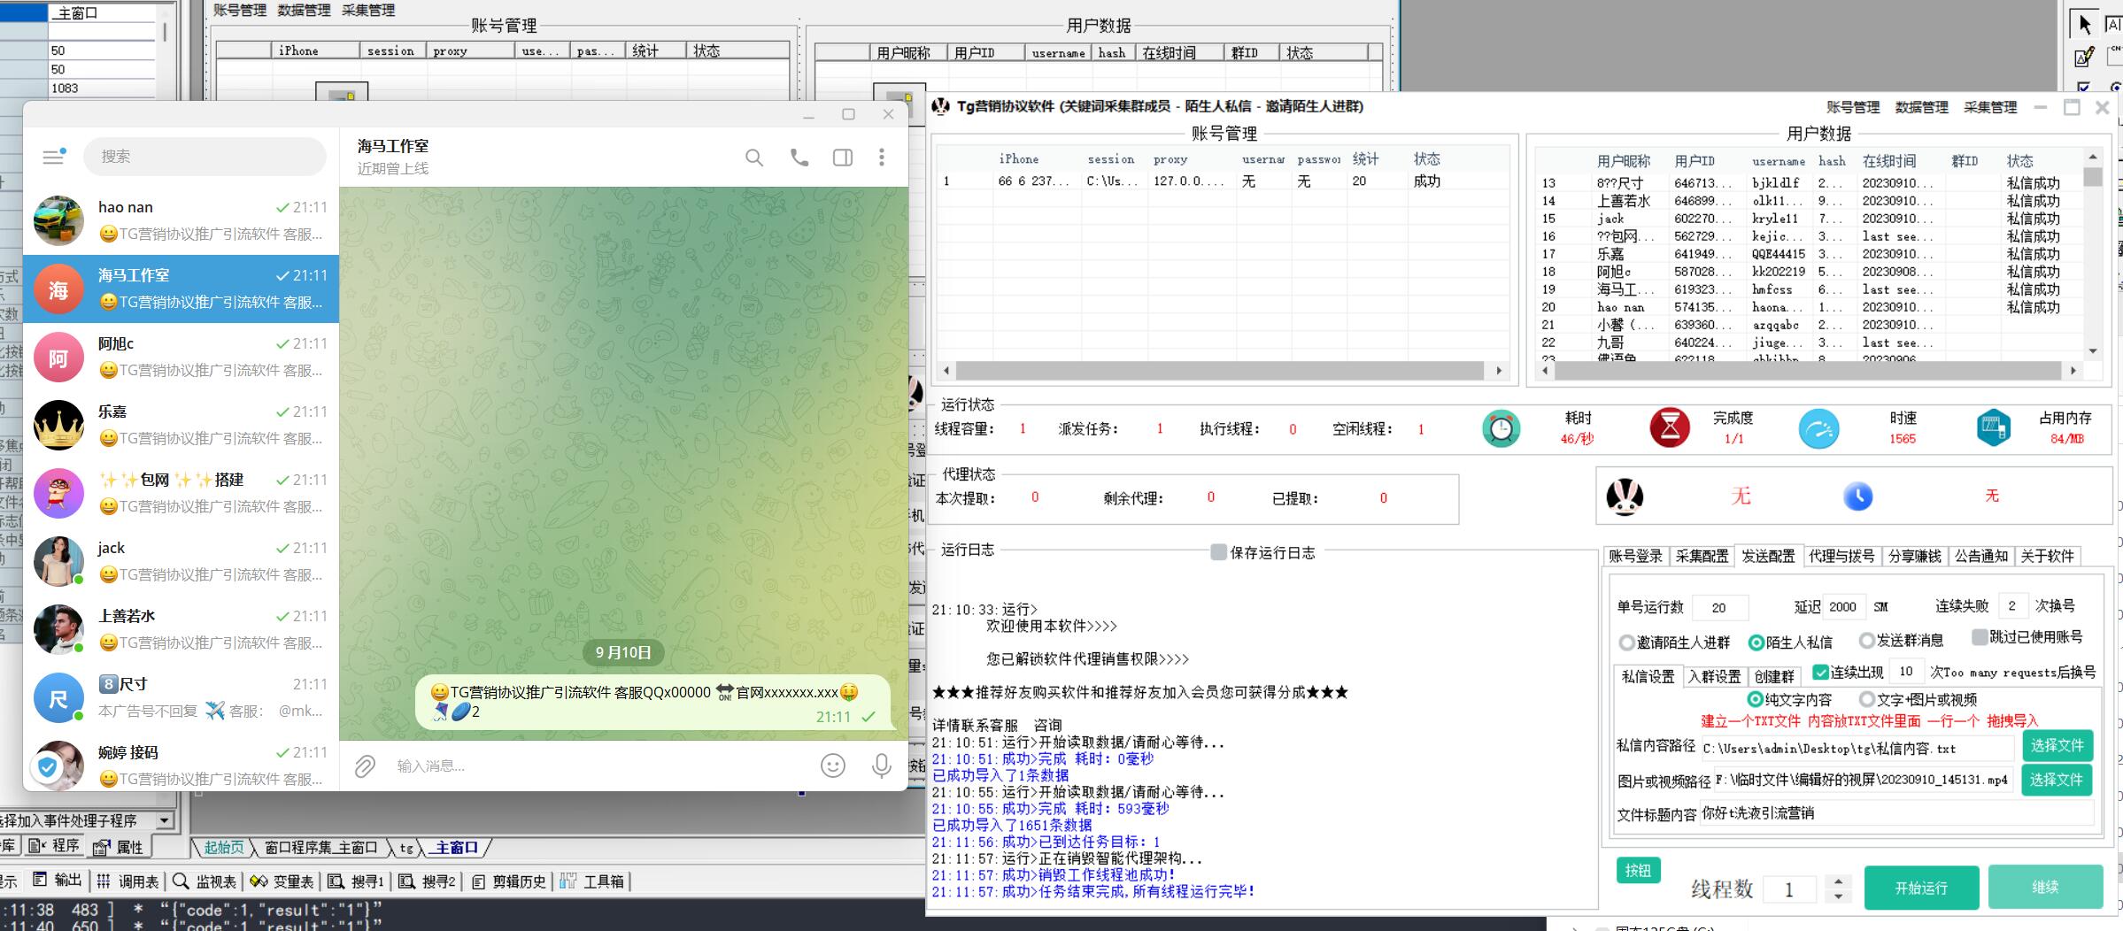Click the 开始运行 button

tap(1920, 888)
